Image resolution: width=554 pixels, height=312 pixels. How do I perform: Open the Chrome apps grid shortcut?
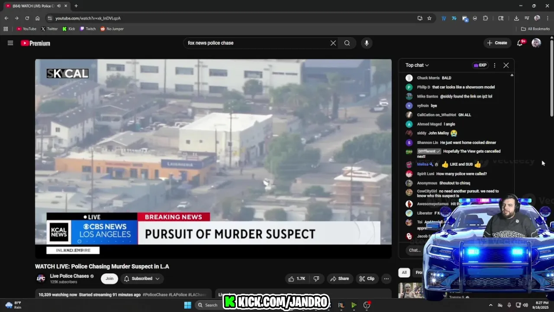[x=6, y=29]
